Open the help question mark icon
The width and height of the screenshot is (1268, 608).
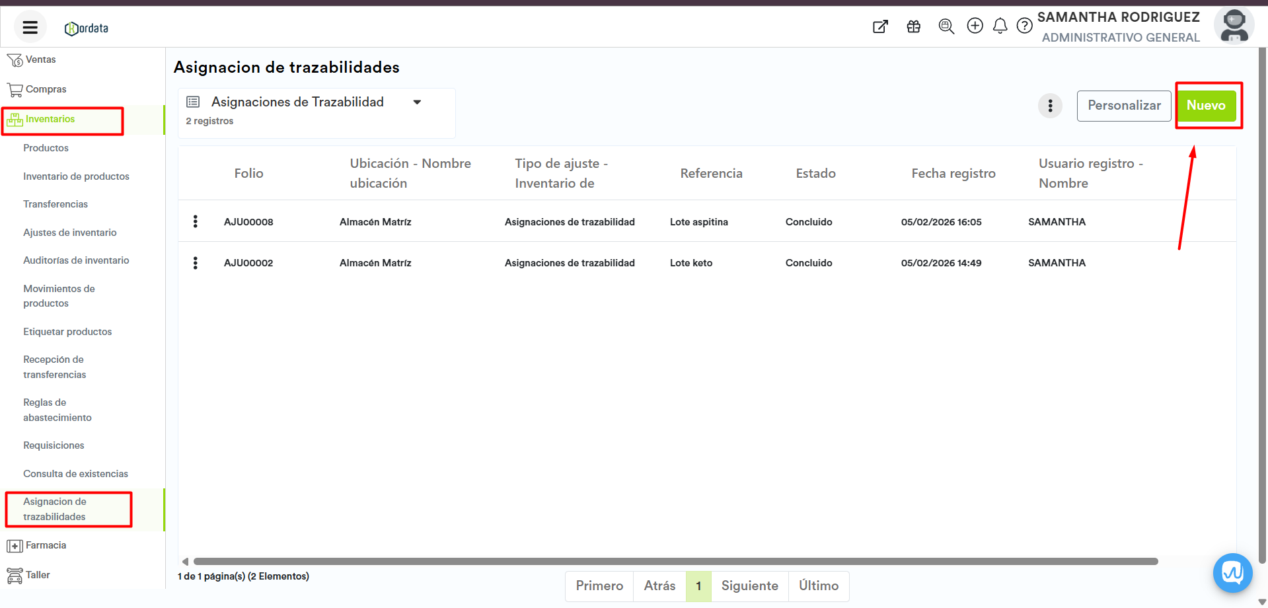[1024, 26]
